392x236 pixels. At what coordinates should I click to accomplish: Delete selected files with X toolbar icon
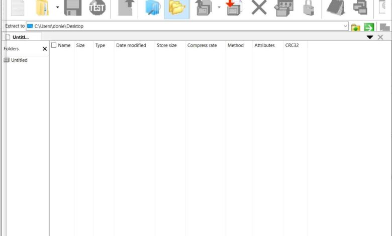[x=259, y=8]
